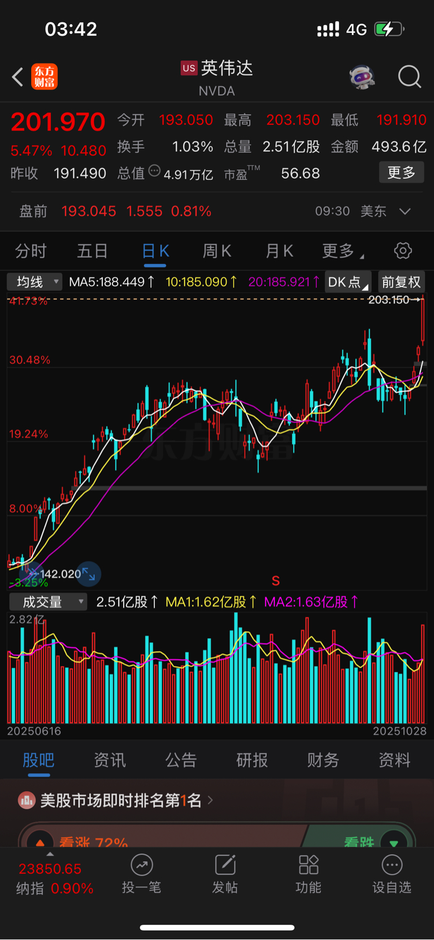
Task: Tap the MA1:1.62亿股 volume label
Action: 211,602
